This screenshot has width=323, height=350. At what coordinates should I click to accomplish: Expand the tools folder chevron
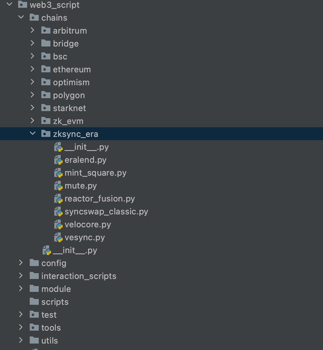(x=21, y=327)
